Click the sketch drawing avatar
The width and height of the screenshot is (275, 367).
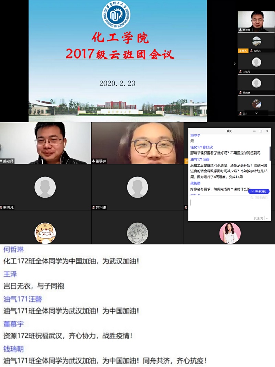(137, 233)
